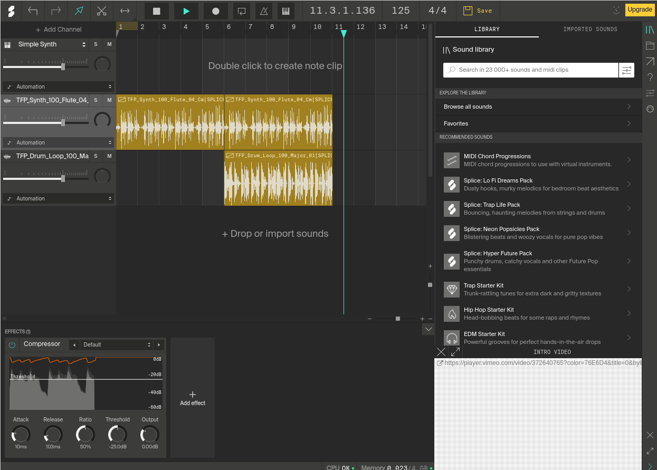The height and width of the screenshot is (470, 657).
Task: Click the Simple Synth pan knob
Action: (x=102, y=64)
